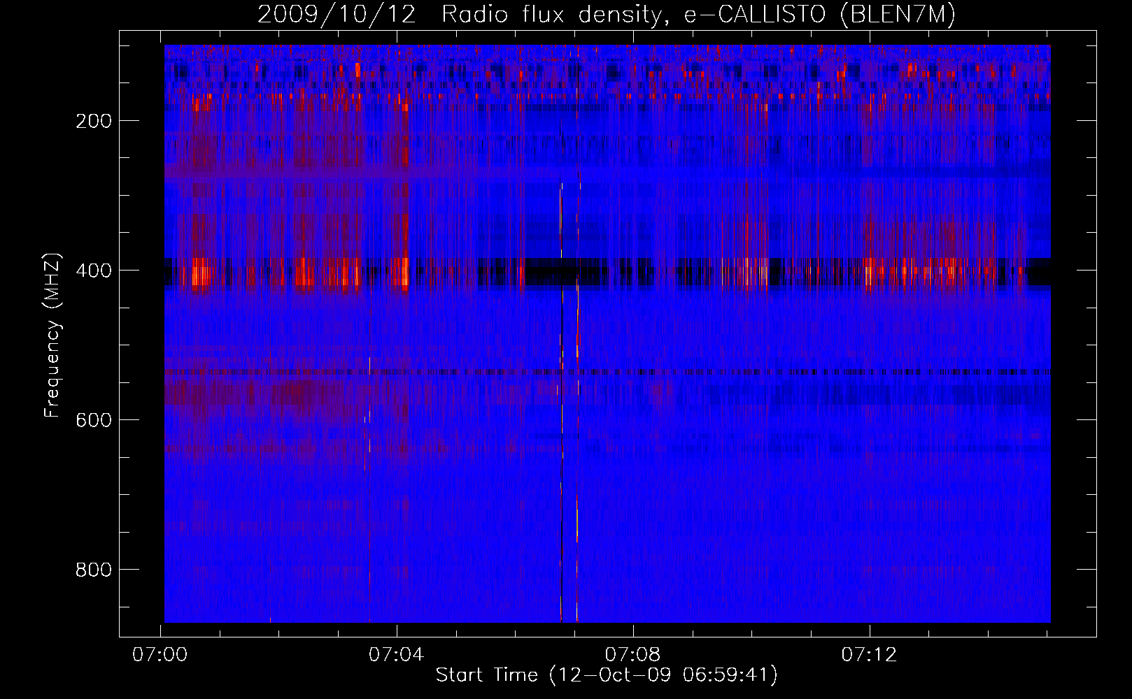The width and height of the screenshot is (1132, 699).
Task: Click the '07:04' time tick label
Action: tap(397, 655)
